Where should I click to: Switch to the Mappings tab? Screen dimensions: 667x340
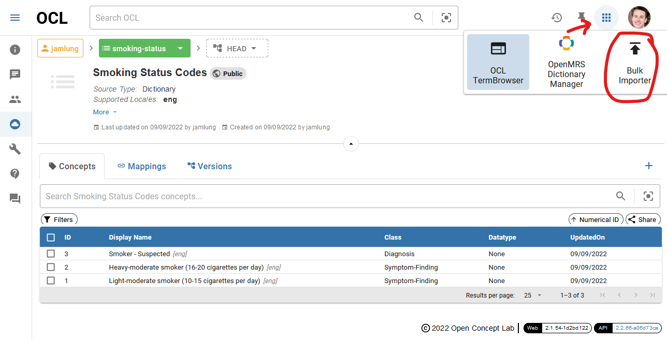coord(141,166)
